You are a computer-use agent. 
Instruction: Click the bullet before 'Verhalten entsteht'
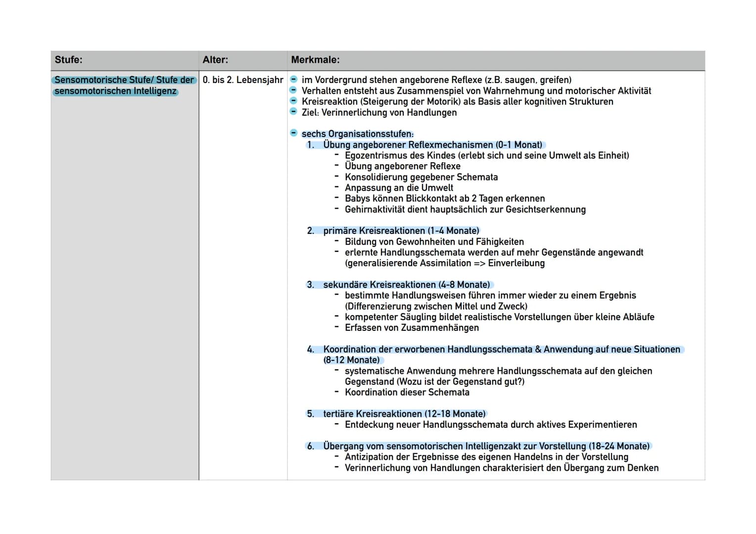pos(293,90)
